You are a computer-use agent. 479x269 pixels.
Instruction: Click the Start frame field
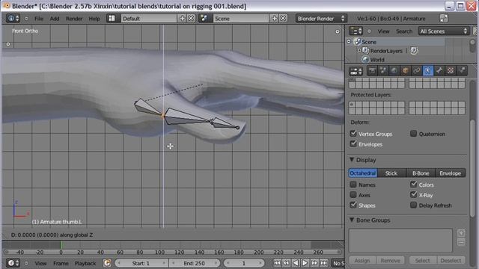[141, 263]
